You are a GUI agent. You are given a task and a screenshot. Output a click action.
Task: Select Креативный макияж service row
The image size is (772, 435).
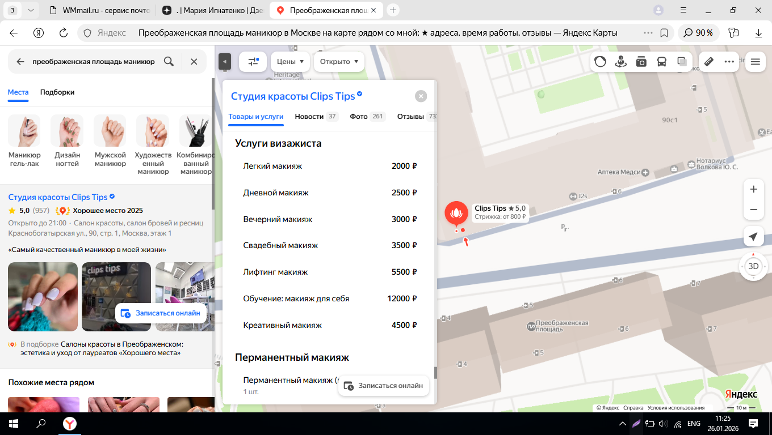330,325
